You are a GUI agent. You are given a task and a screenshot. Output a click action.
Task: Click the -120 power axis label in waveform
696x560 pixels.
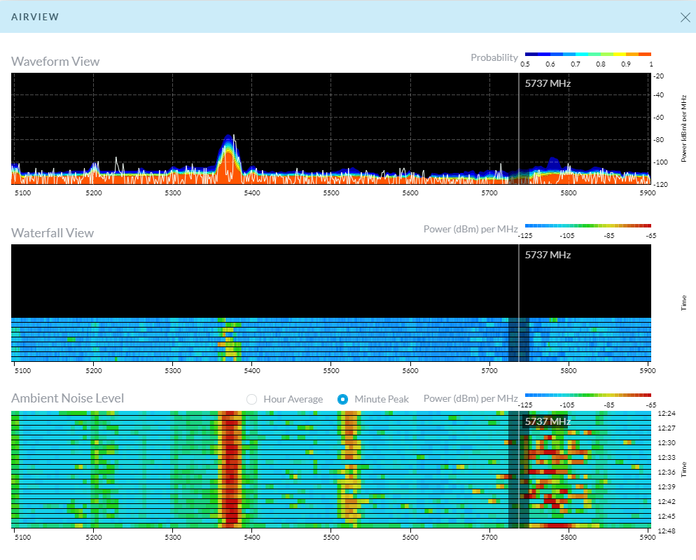coord(660,185)
